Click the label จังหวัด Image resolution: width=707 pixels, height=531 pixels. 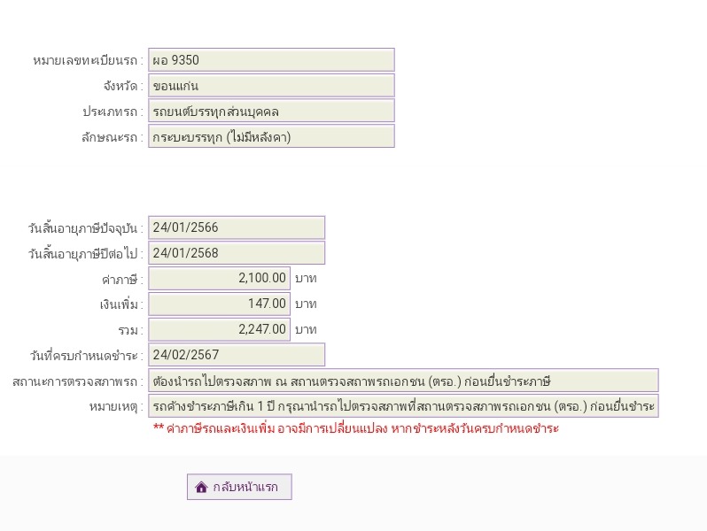pos(123,86)
